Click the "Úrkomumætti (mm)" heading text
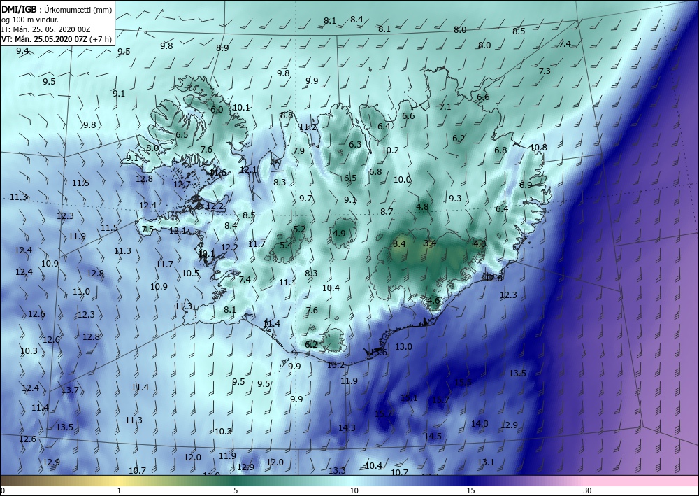Viewport: 699px width, 496px height. (78, 9)
